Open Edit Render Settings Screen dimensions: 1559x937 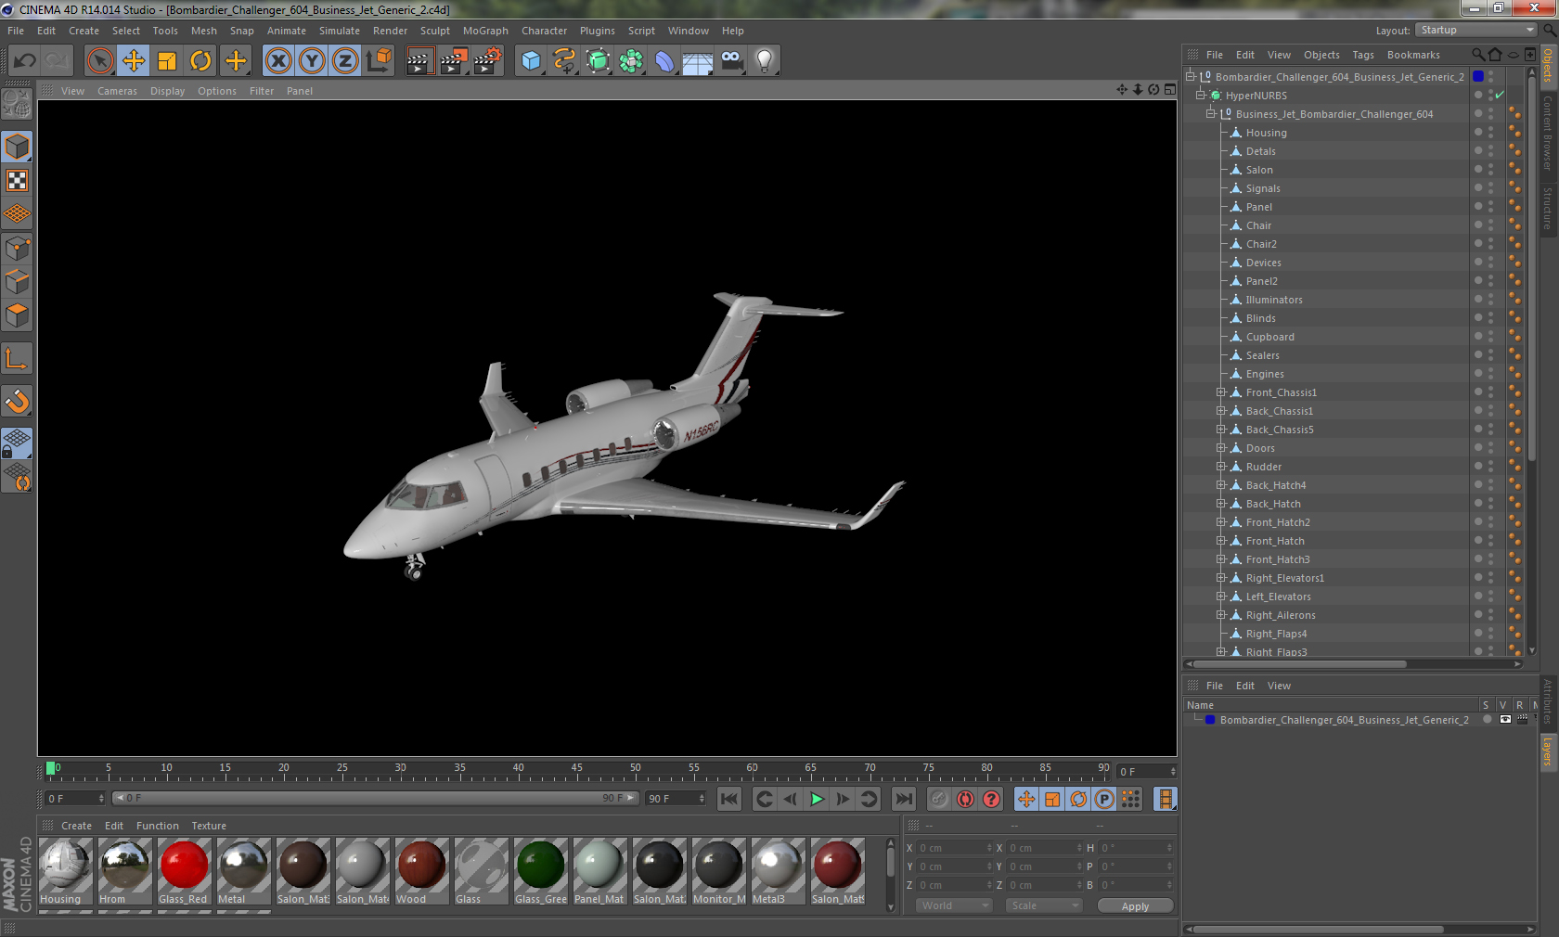click(x=488, y=61)
